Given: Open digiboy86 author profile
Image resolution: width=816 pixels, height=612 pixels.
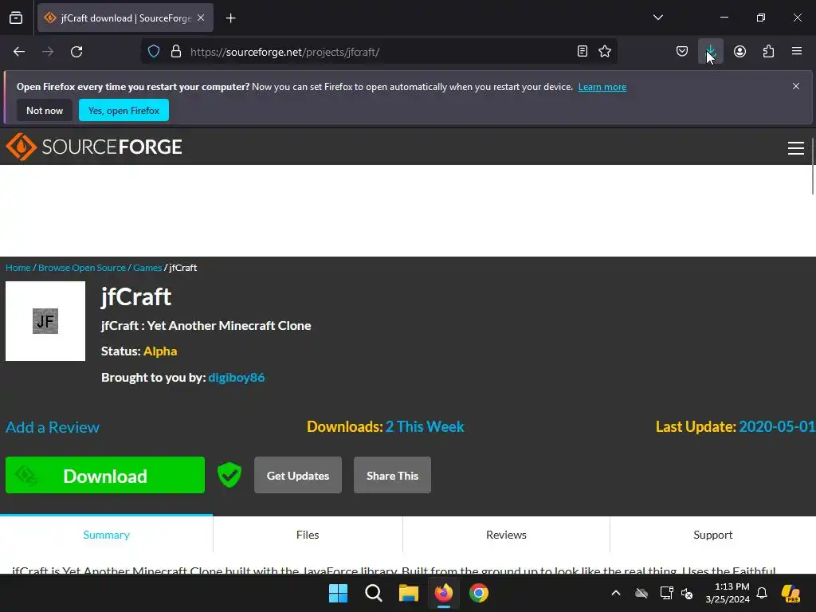Looking at the screenshot, I should coord(236,377).
